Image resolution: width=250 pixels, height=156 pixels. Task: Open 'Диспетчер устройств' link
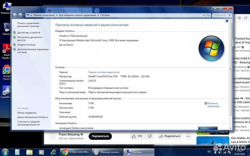(x=29, y=33)
